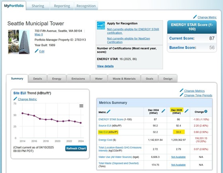The width and height of the screenshot is (223, 173).
Task: Click the Baseline Score value 56
Action: pos(212,47)
